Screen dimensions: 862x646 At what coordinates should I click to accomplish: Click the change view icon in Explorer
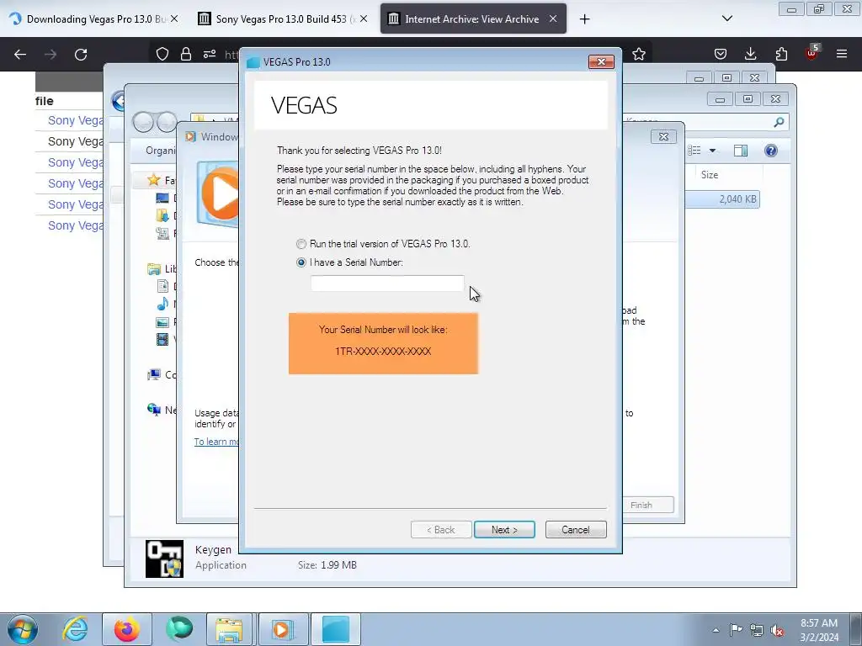click(x=694, y=151)
